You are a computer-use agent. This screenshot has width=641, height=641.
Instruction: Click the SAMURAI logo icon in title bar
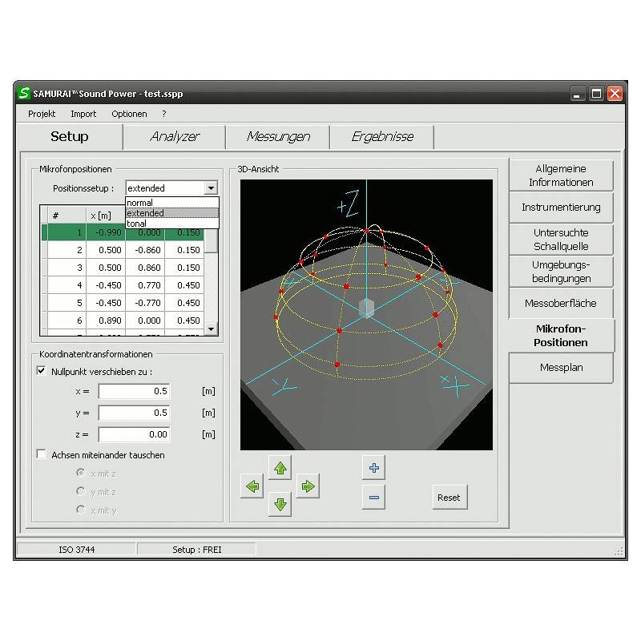click(x=24, y=93)
